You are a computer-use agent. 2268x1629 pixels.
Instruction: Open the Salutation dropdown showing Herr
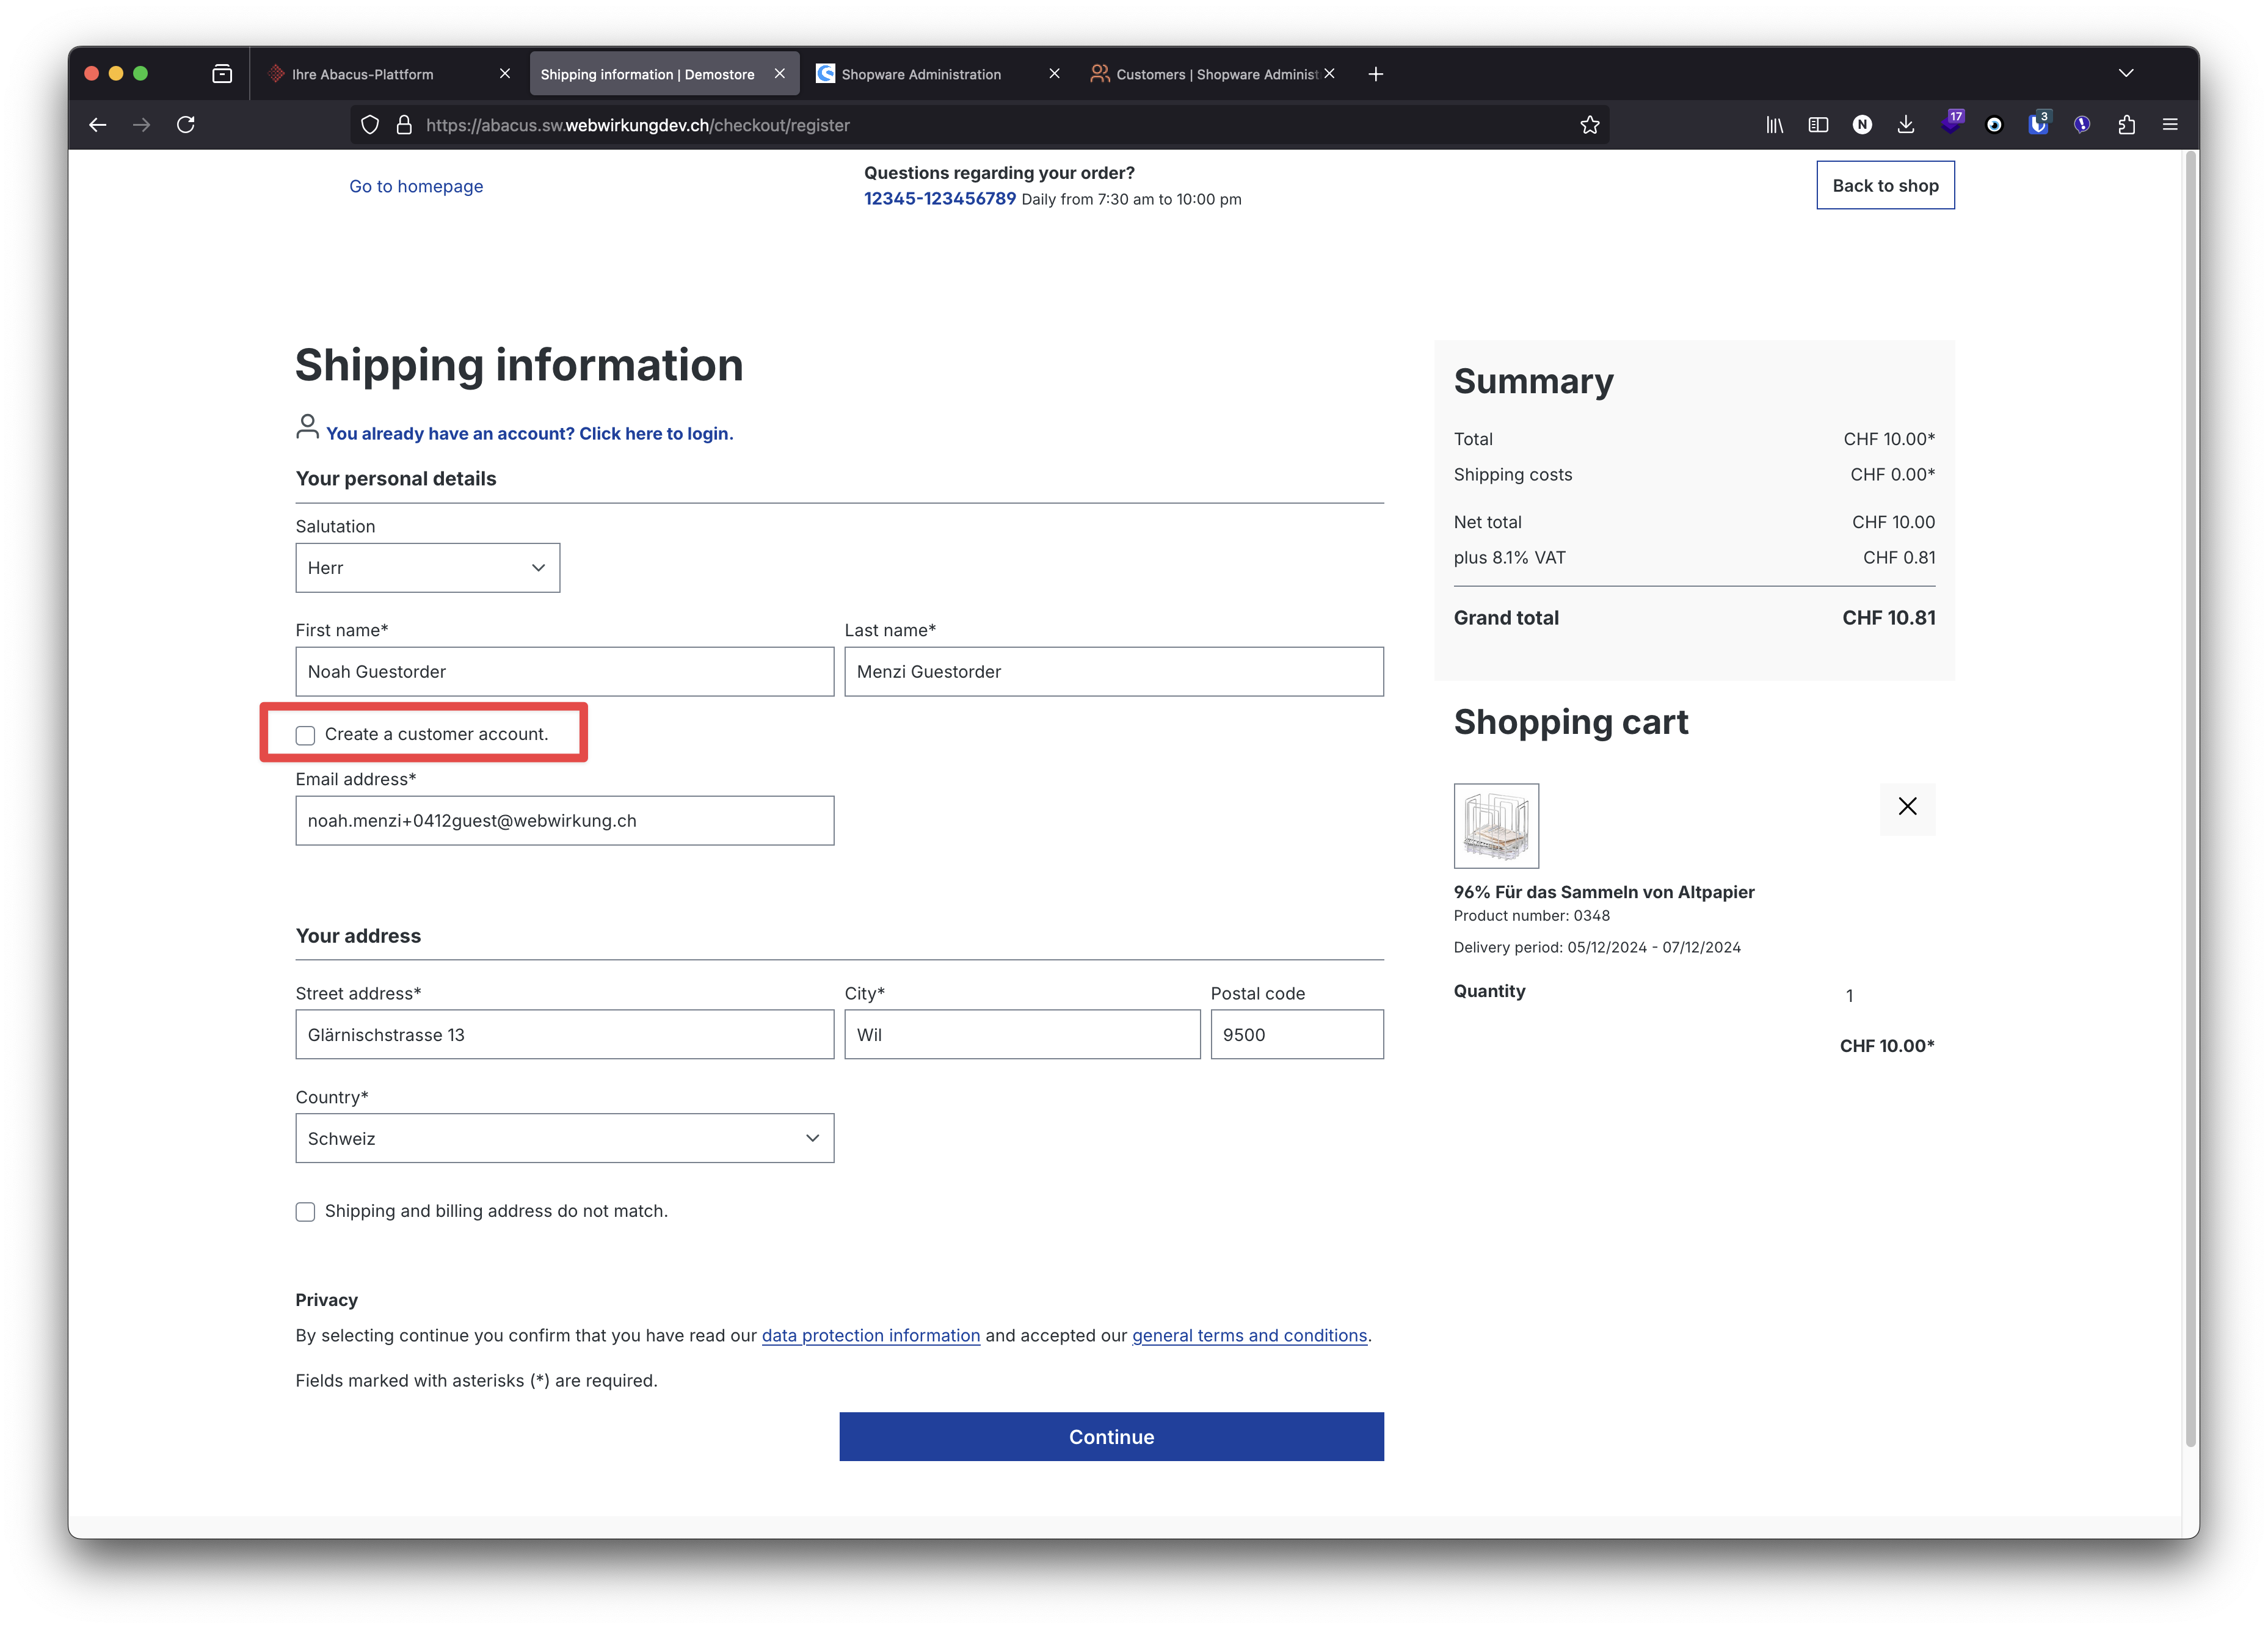pos(427,567)
